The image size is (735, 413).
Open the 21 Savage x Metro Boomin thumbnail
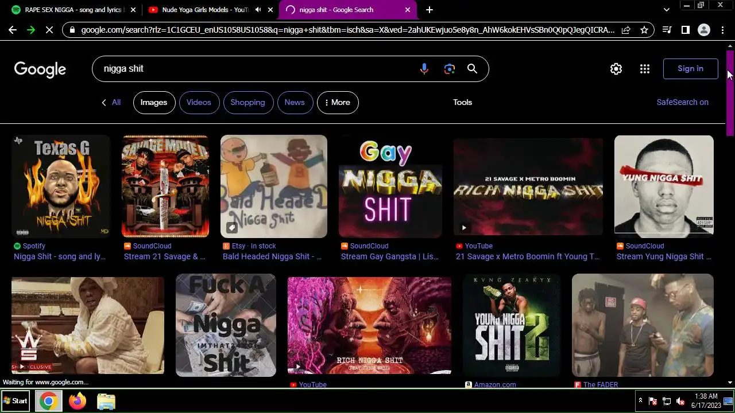[528, 186]
